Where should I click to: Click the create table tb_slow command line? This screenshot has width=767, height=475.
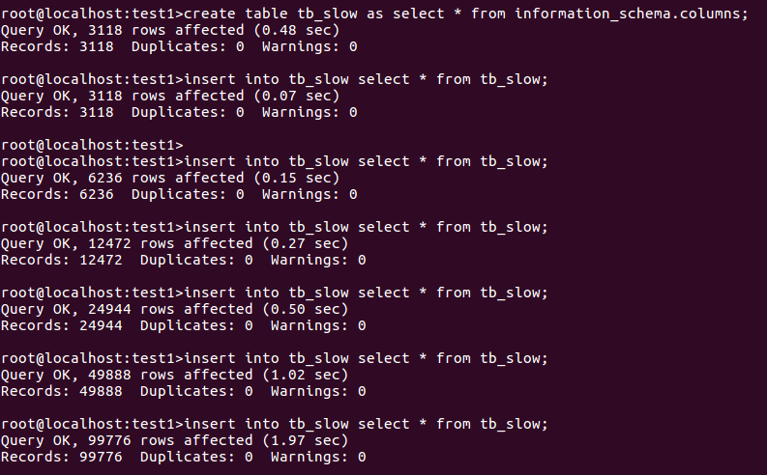coord(374,14)
